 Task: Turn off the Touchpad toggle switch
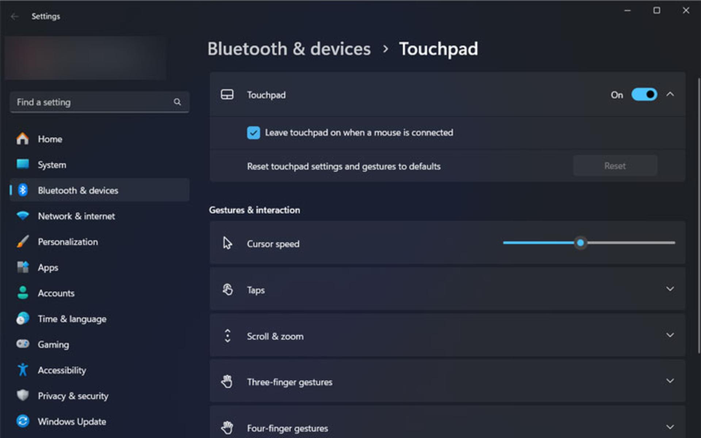tap(644, 95)
